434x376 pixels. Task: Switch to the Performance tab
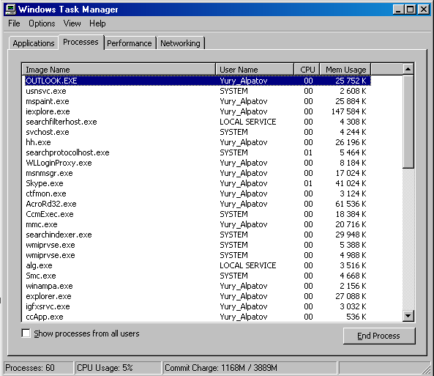click(130, 43)
